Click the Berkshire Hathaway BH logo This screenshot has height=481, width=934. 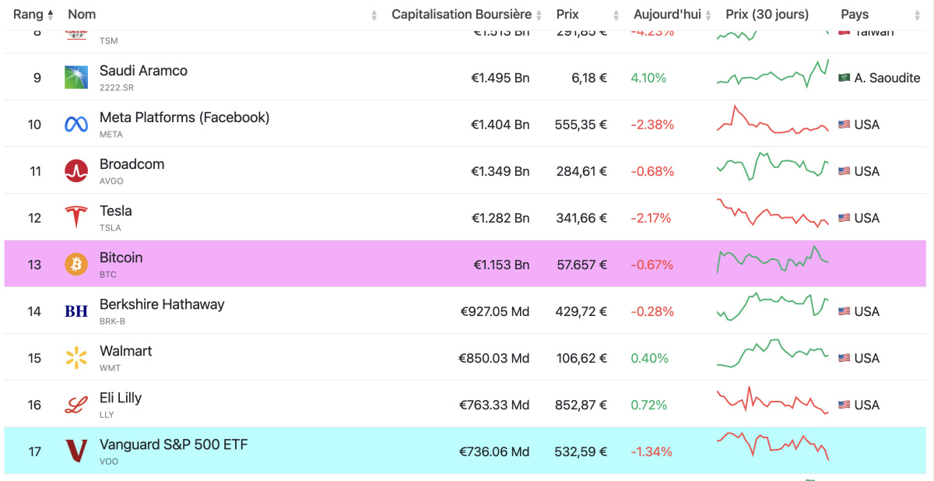(76, 311)
